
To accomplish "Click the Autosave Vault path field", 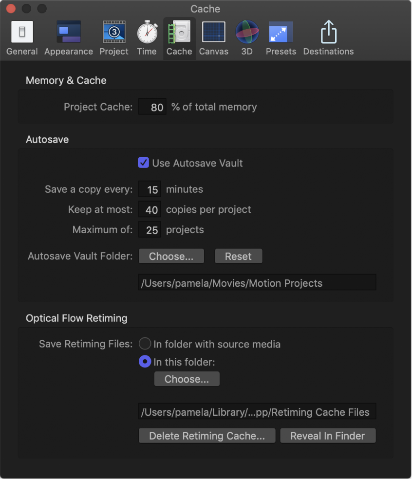I will click(257, 282).
